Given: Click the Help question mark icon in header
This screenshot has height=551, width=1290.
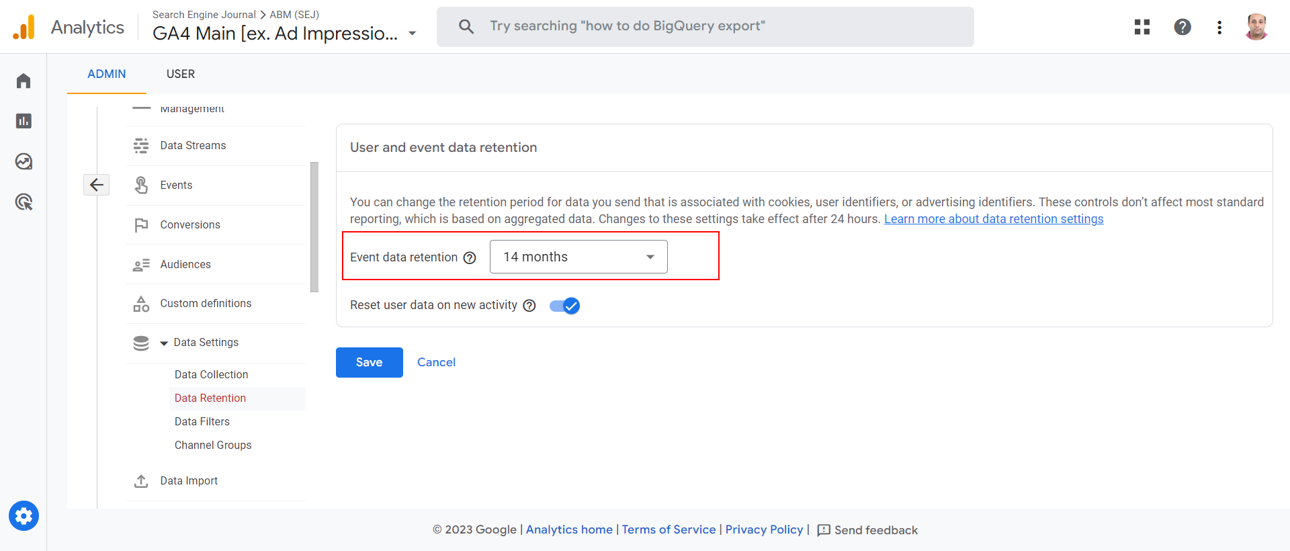Looking at the screenshot, I should pyautogui.click(x=1182, y=27).
